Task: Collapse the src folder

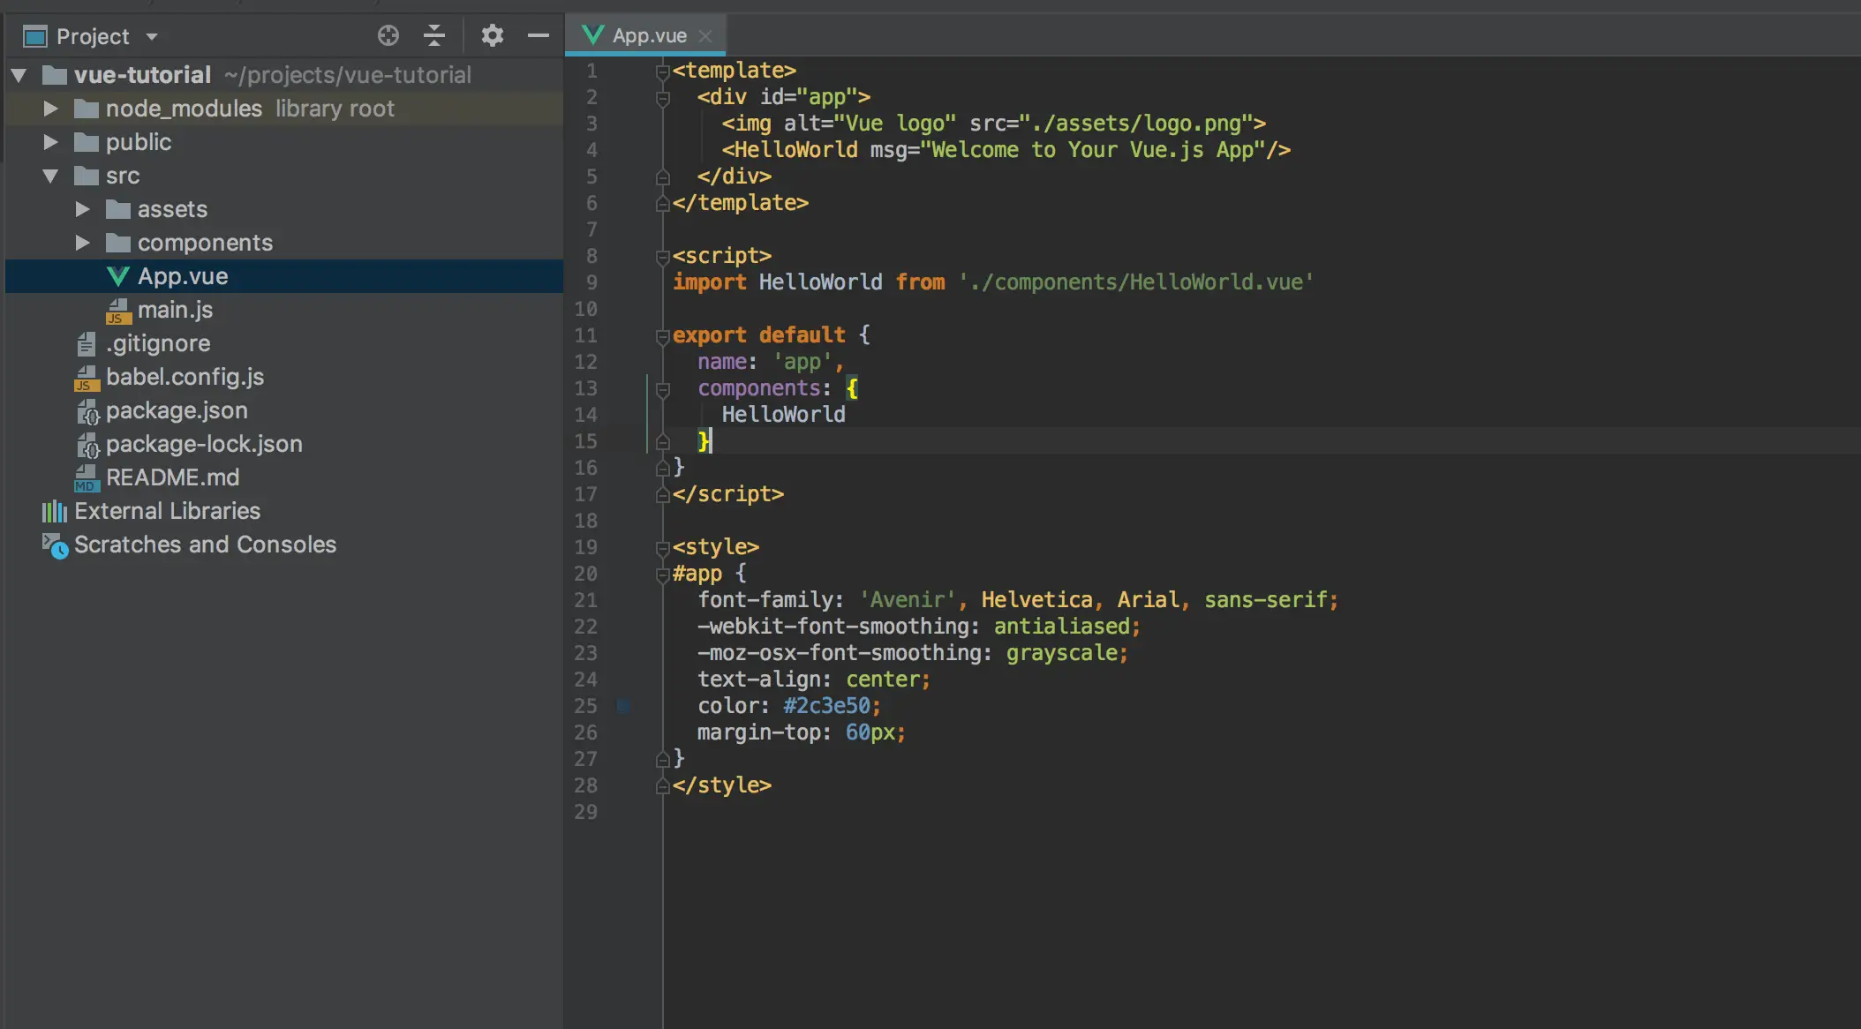Action: pyautogui.click(x=50, y=176)
